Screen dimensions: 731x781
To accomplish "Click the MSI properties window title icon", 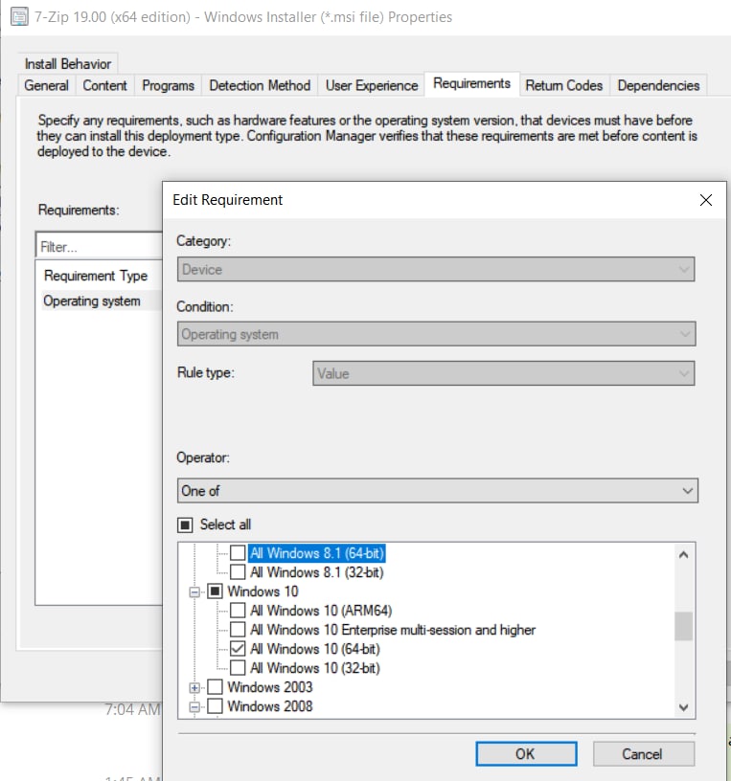I will coord(19,16).
